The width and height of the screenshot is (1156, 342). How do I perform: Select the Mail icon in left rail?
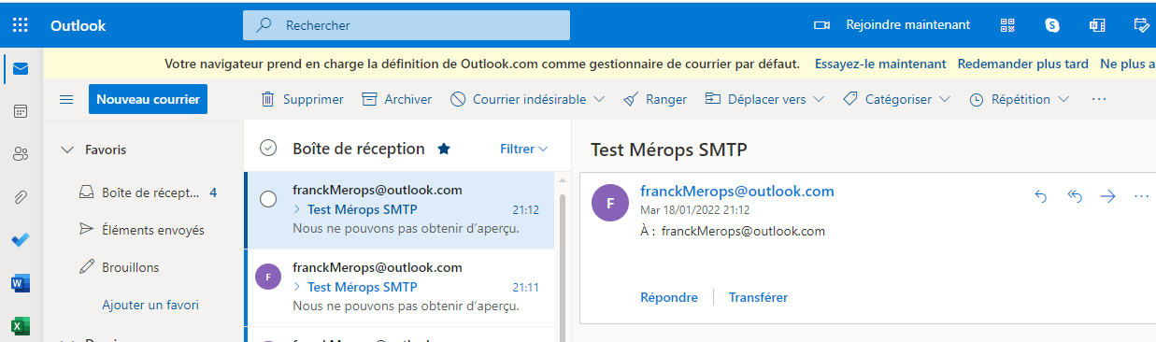pyautogui.click(x=21, y=68)
